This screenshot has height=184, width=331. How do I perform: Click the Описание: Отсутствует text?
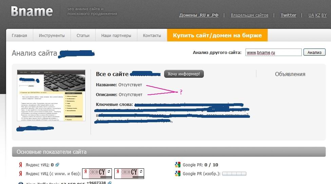tap(119, 94)
